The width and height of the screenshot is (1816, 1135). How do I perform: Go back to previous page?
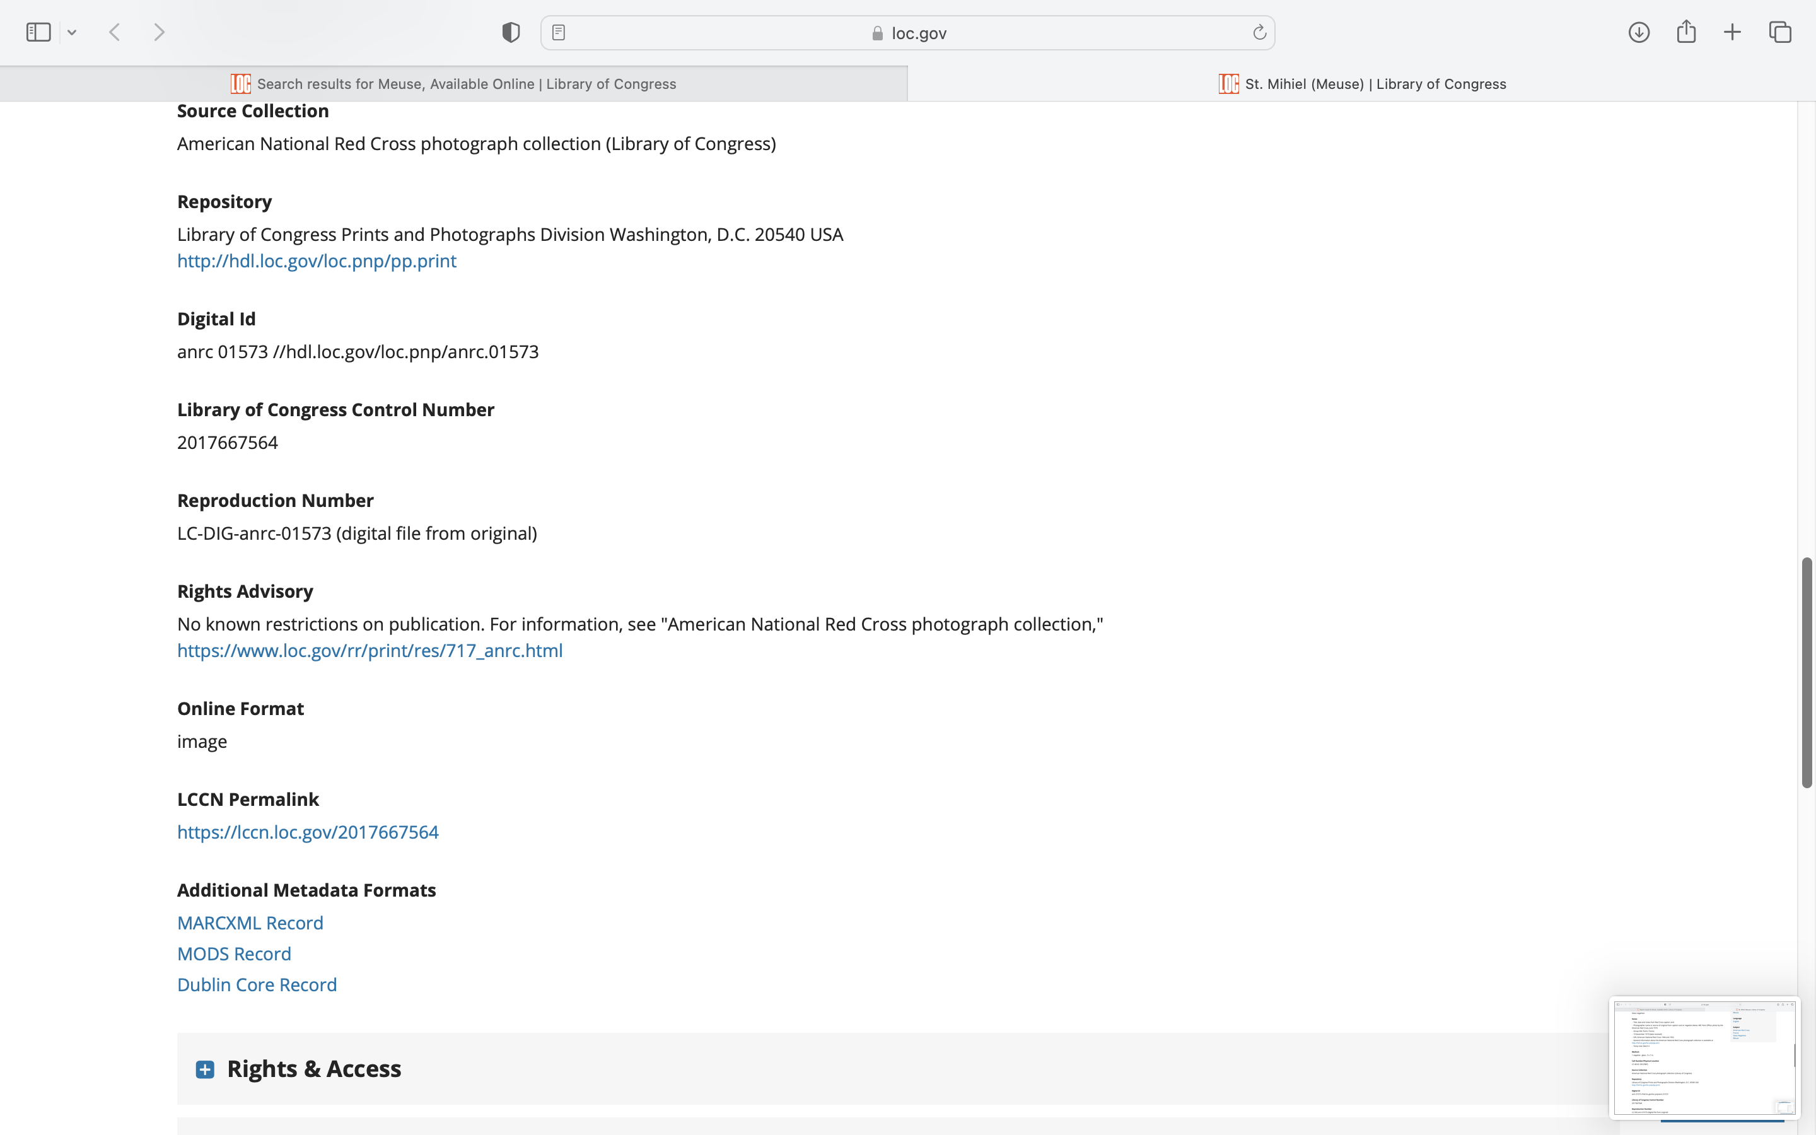(115, 32)
